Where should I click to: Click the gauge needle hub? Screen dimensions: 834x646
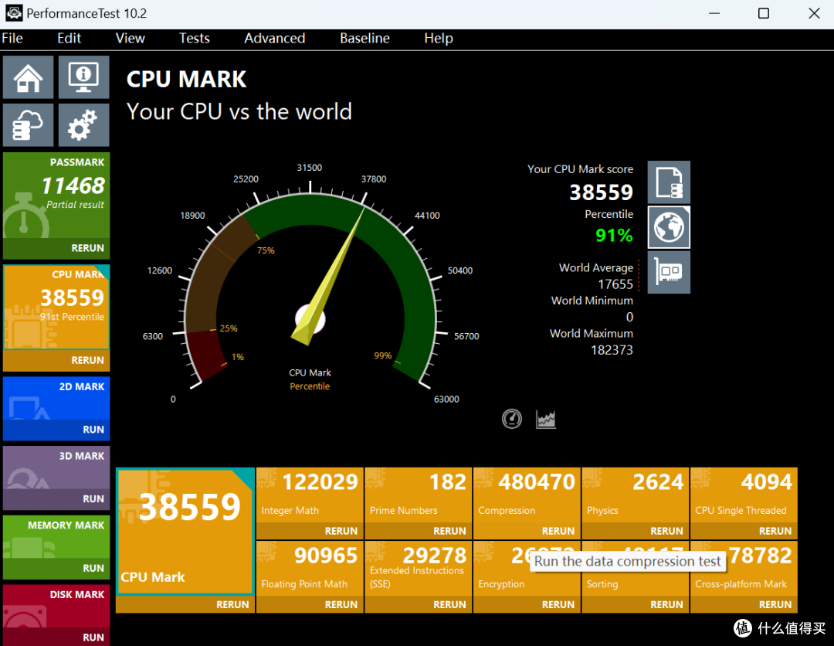310,319
